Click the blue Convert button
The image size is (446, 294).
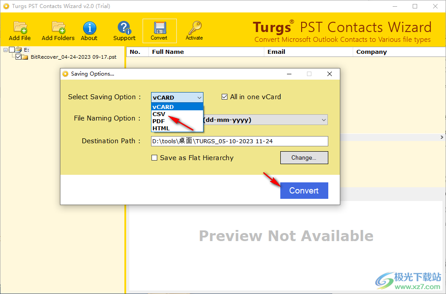304,190
